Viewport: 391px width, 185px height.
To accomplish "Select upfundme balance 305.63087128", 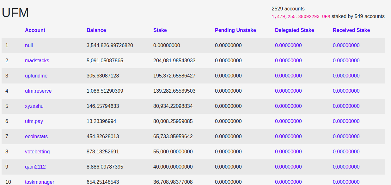I will pos(103,76).
